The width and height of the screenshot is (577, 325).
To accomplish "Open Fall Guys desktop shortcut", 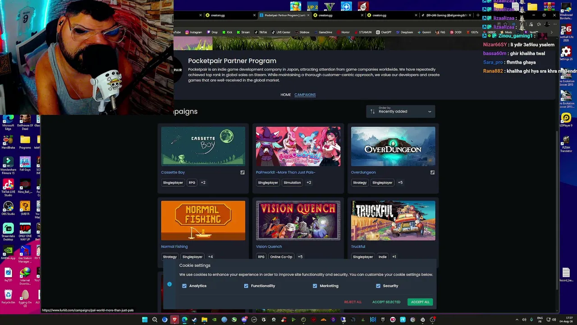I will click(x=25, y=164).
